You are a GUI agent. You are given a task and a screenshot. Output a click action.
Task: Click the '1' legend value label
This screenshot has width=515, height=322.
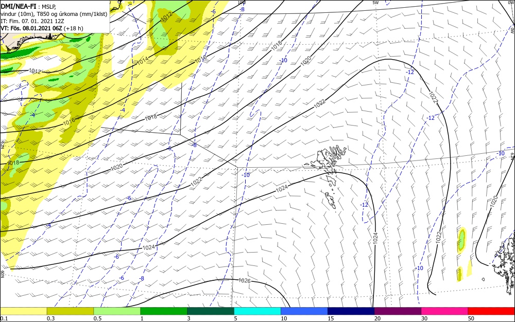pyautogui.click(x=142, y=318)
